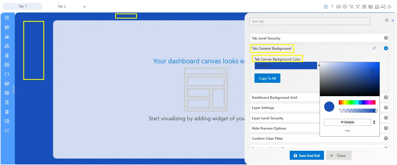397x165 pixels.
Task: Click Save And Exit button
Action: coord(307,155)
